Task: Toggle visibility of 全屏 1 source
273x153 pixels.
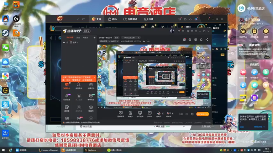Action: click(x=64, y=42)
